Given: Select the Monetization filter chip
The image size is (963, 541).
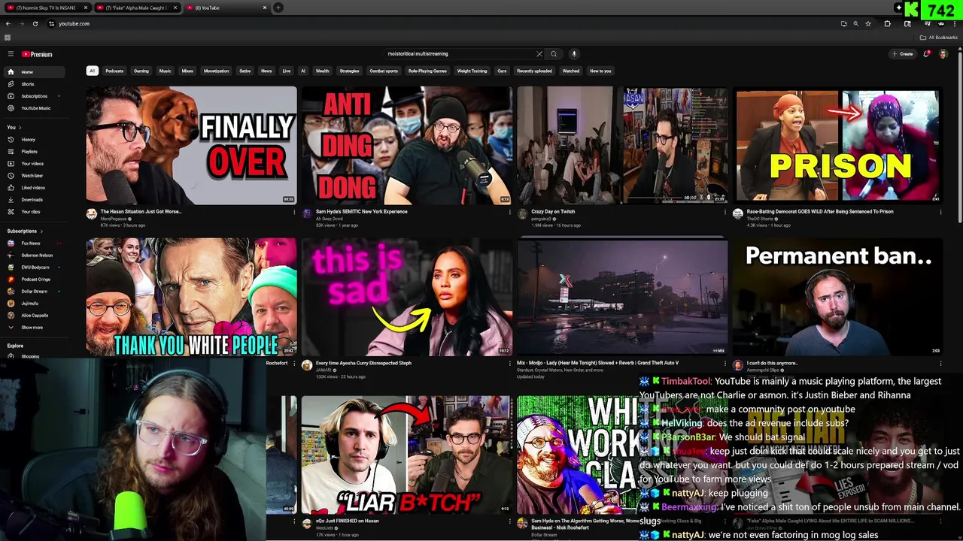Looking at the screenshot, I should click(x=216, y=71).
